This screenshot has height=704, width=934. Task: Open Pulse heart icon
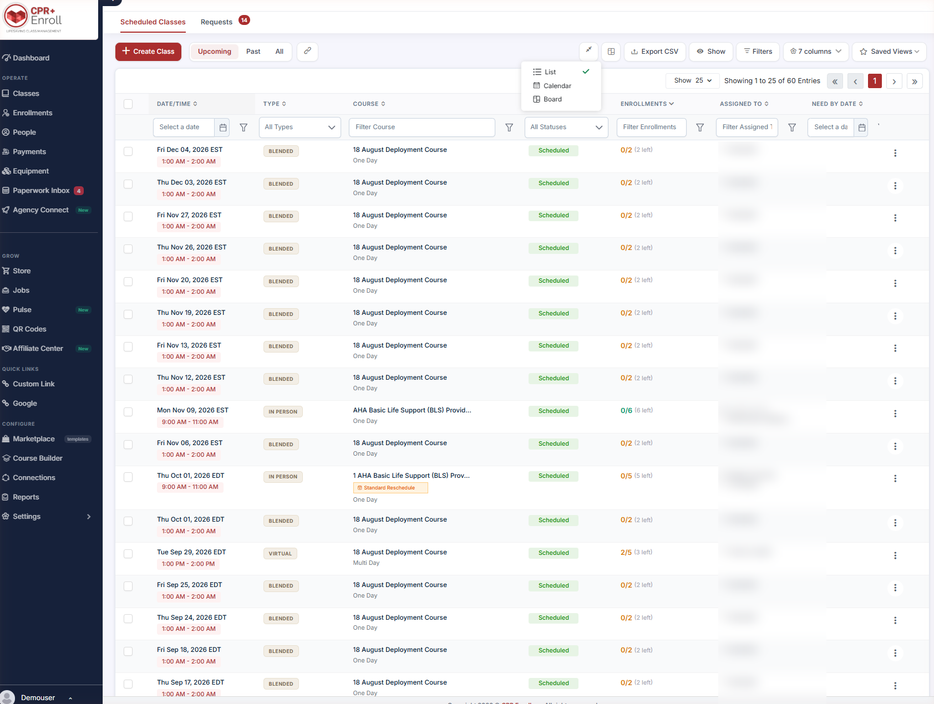pyautogui.click(x=6, y=309)
